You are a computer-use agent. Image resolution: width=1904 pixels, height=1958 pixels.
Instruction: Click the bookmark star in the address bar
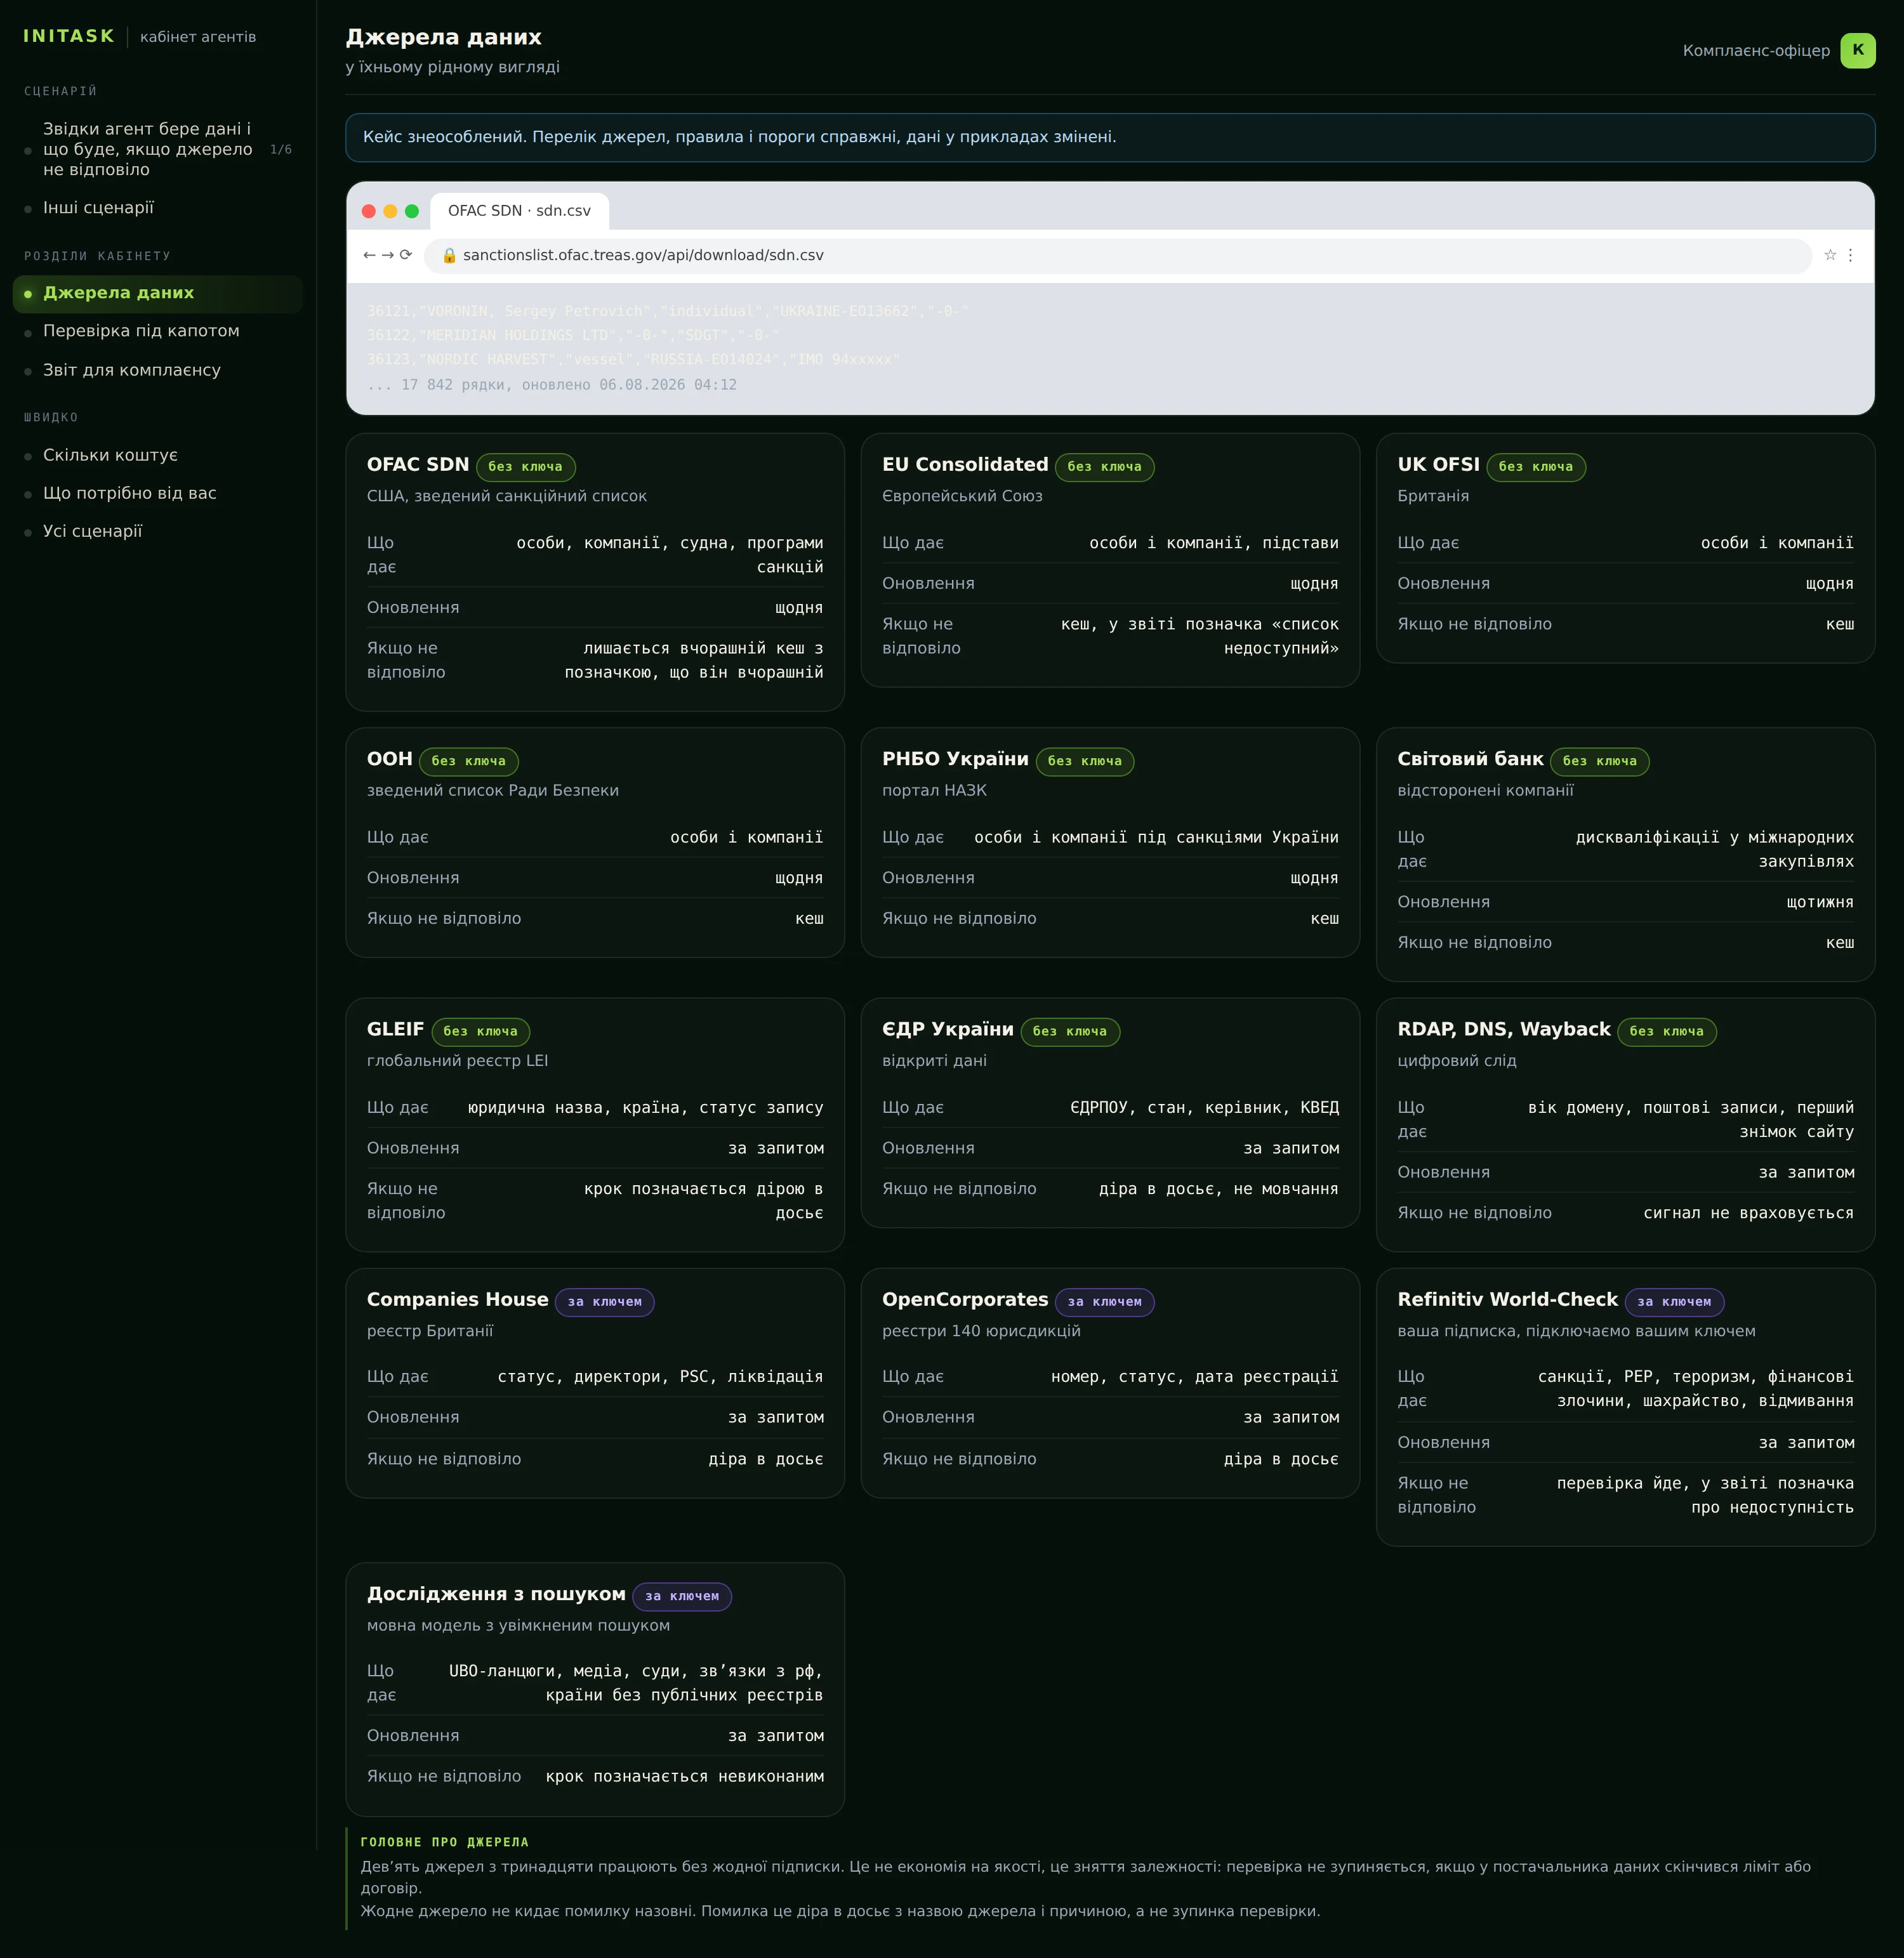tap(1830, 255)
